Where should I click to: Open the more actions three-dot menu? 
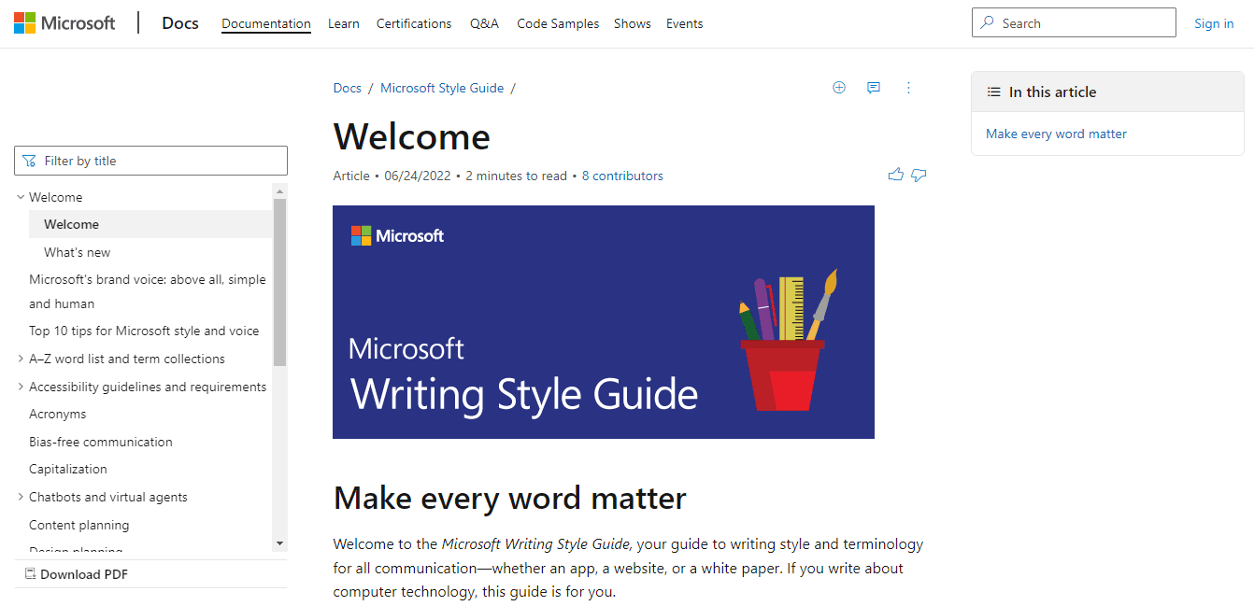[x=908, y=88]
